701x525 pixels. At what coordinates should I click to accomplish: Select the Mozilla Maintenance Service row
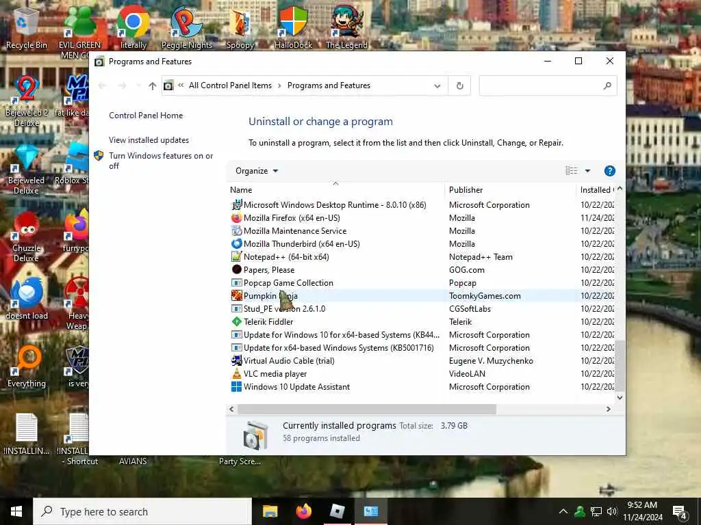tap(422, 231)
